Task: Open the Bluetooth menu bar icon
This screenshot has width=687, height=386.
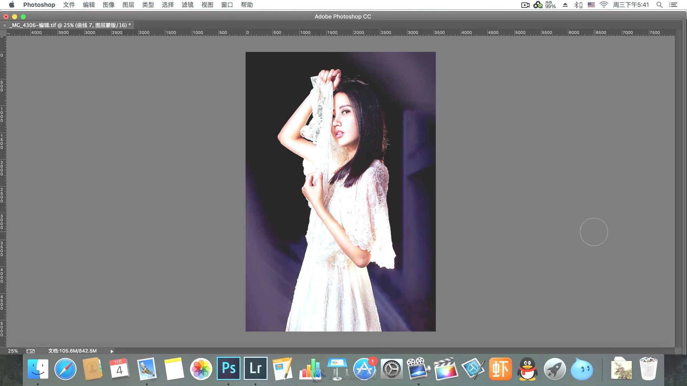Action: [x=578, y=5]
